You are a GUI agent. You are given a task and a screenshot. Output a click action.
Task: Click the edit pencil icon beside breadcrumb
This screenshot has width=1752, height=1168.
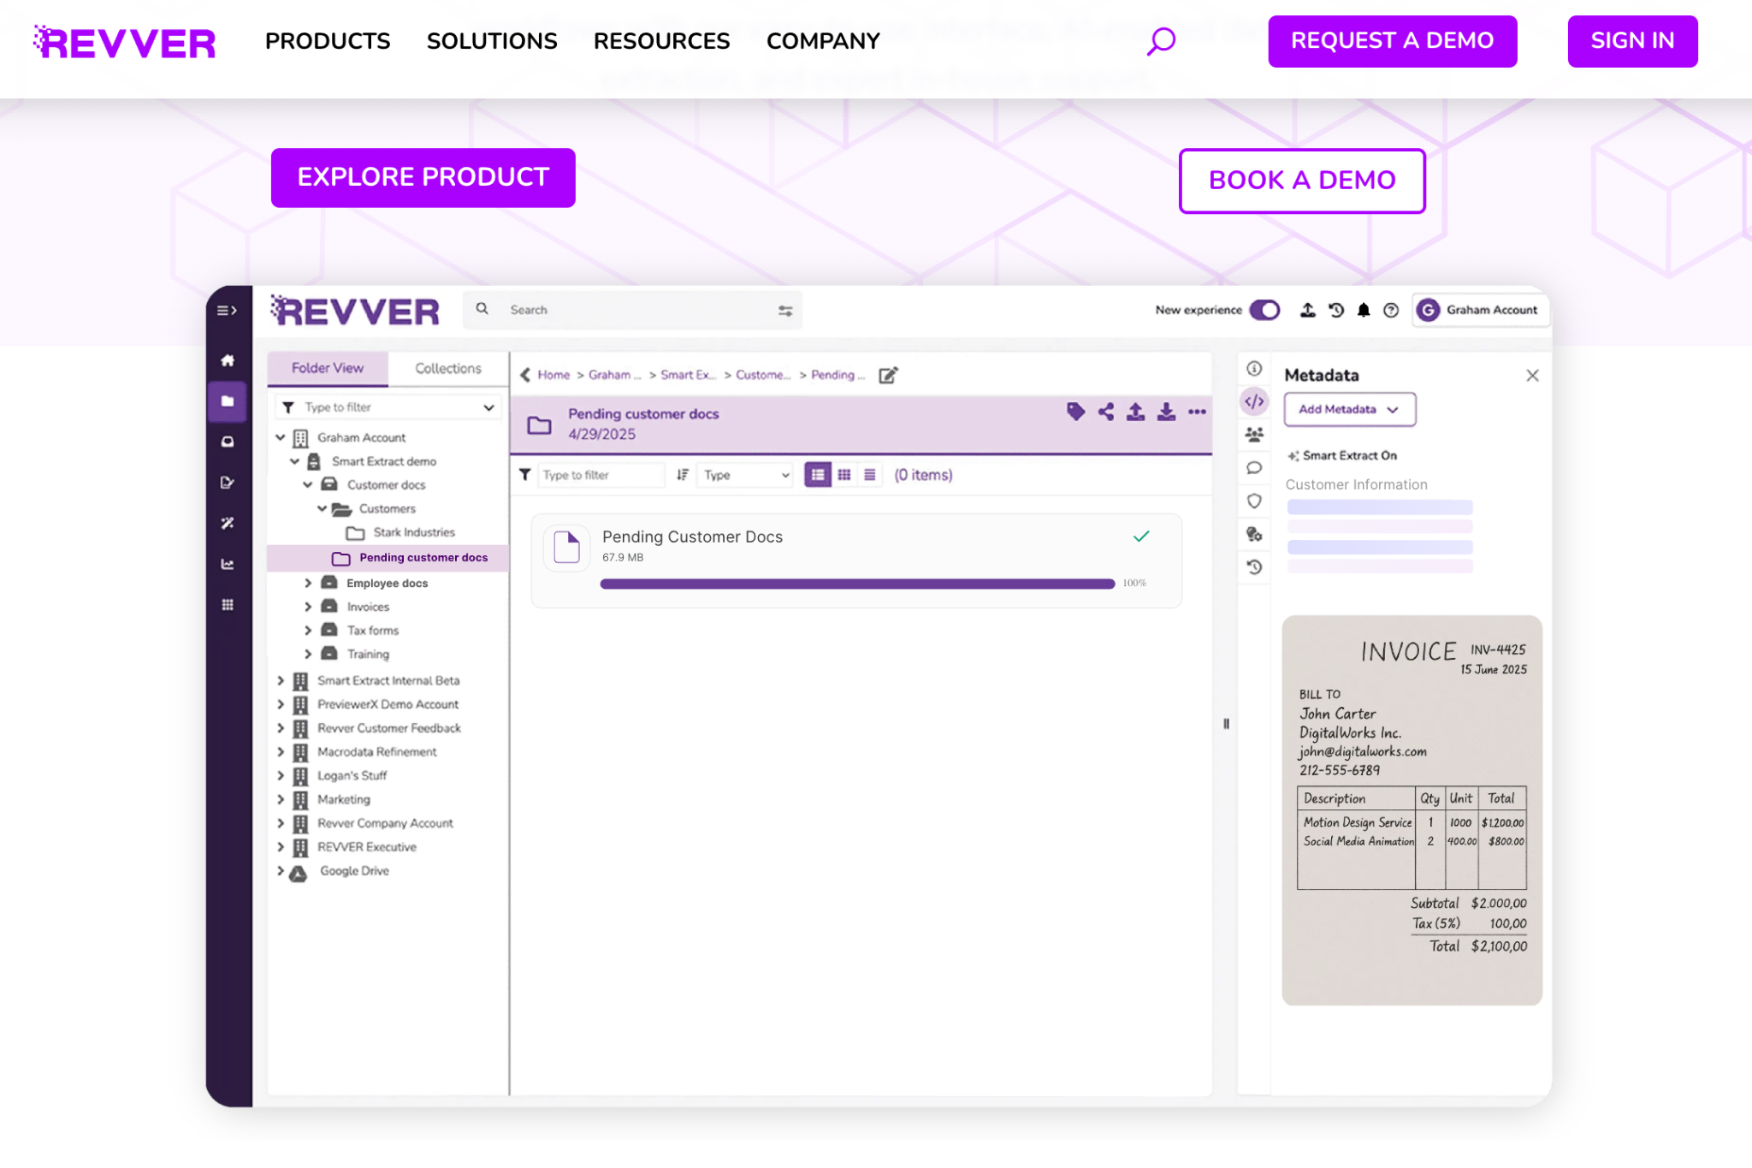pyautogui.click(x=888, y=375)
